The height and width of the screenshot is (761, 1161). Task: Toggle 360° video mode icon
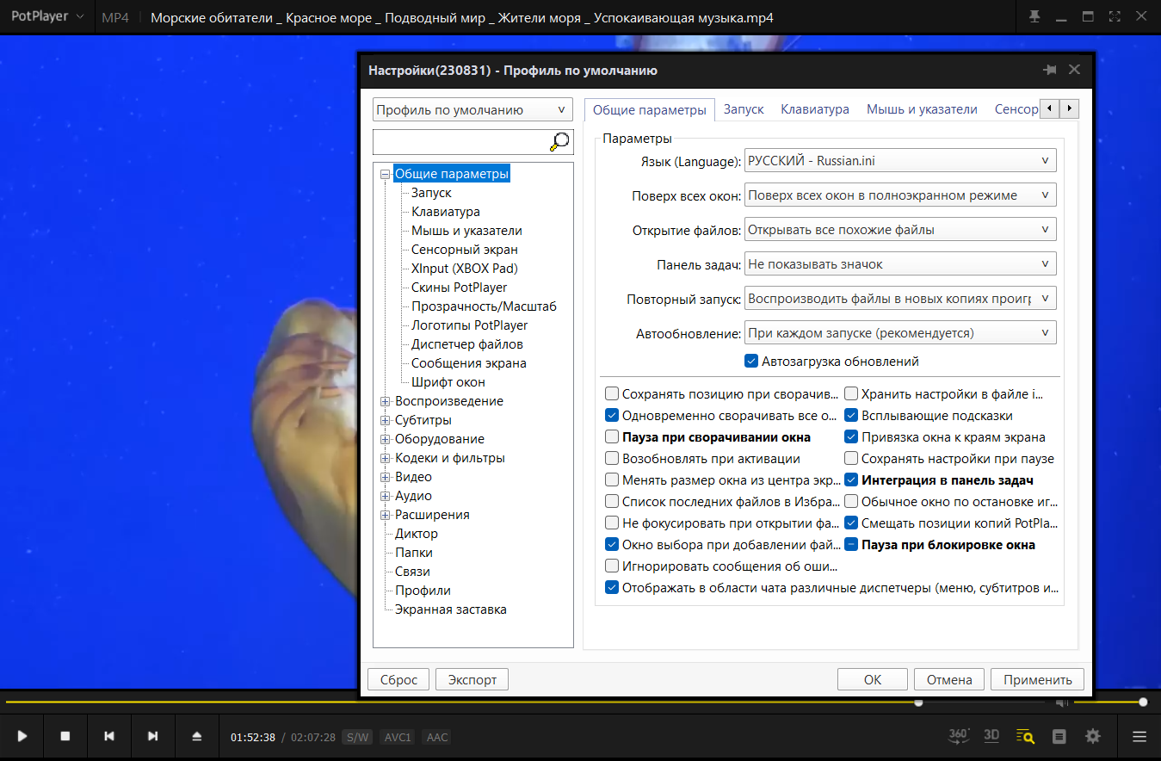(x=959, y=736)
